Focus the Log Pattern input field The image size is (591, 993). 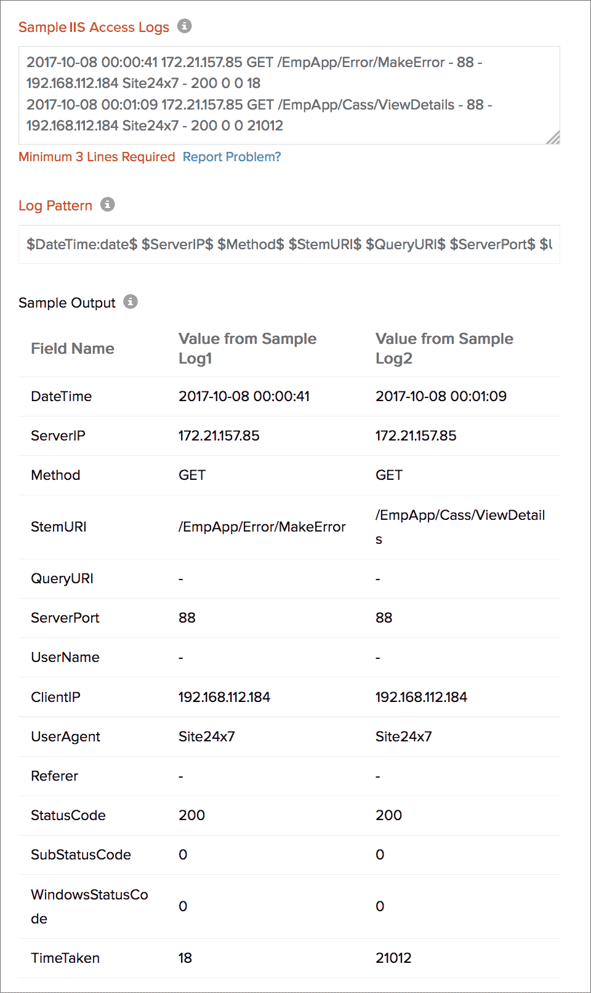click(289, 244)
